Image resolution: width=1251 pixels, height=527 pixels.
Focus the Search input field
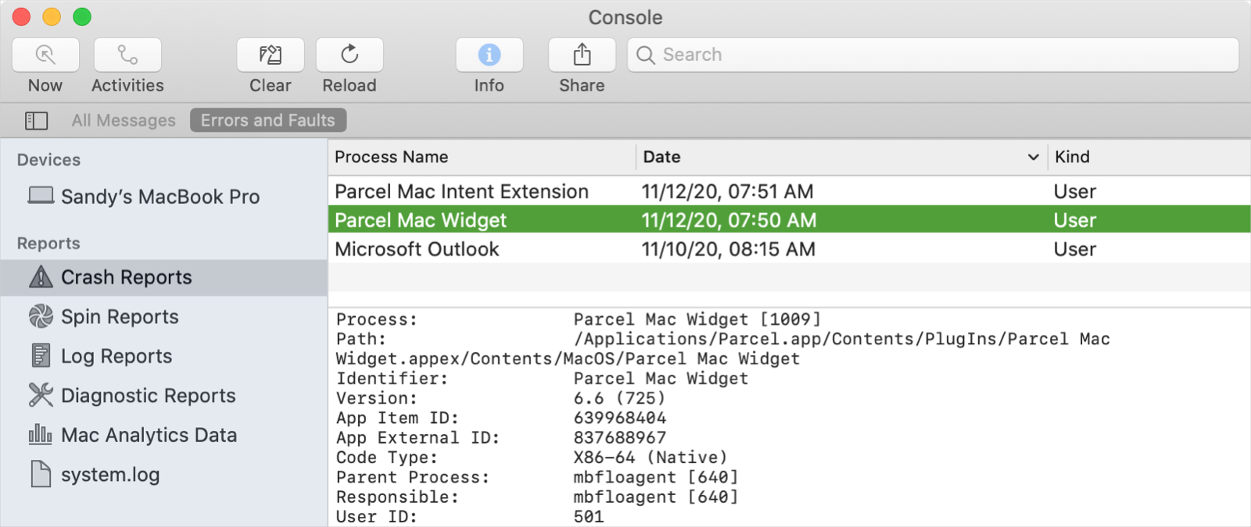(x=933, y=55)
